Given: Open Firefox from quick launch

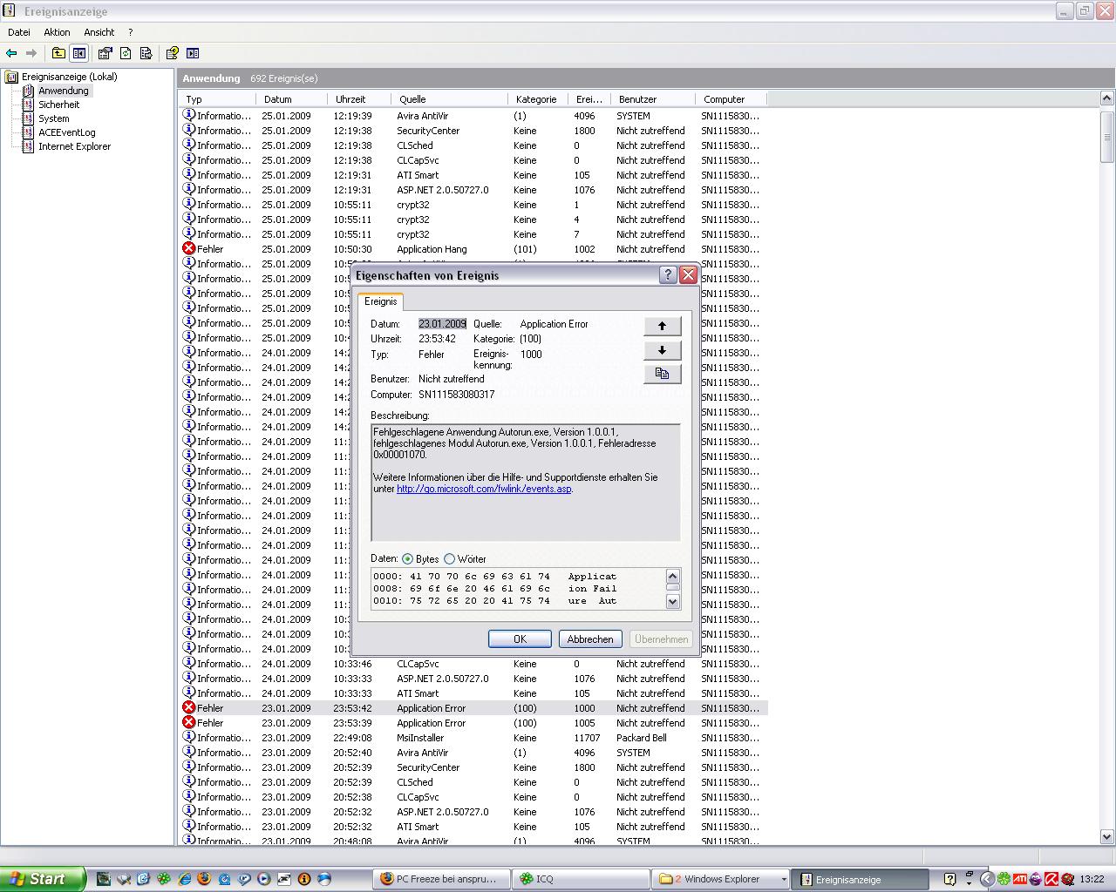Looking at the screenshot, I should 204,879.
